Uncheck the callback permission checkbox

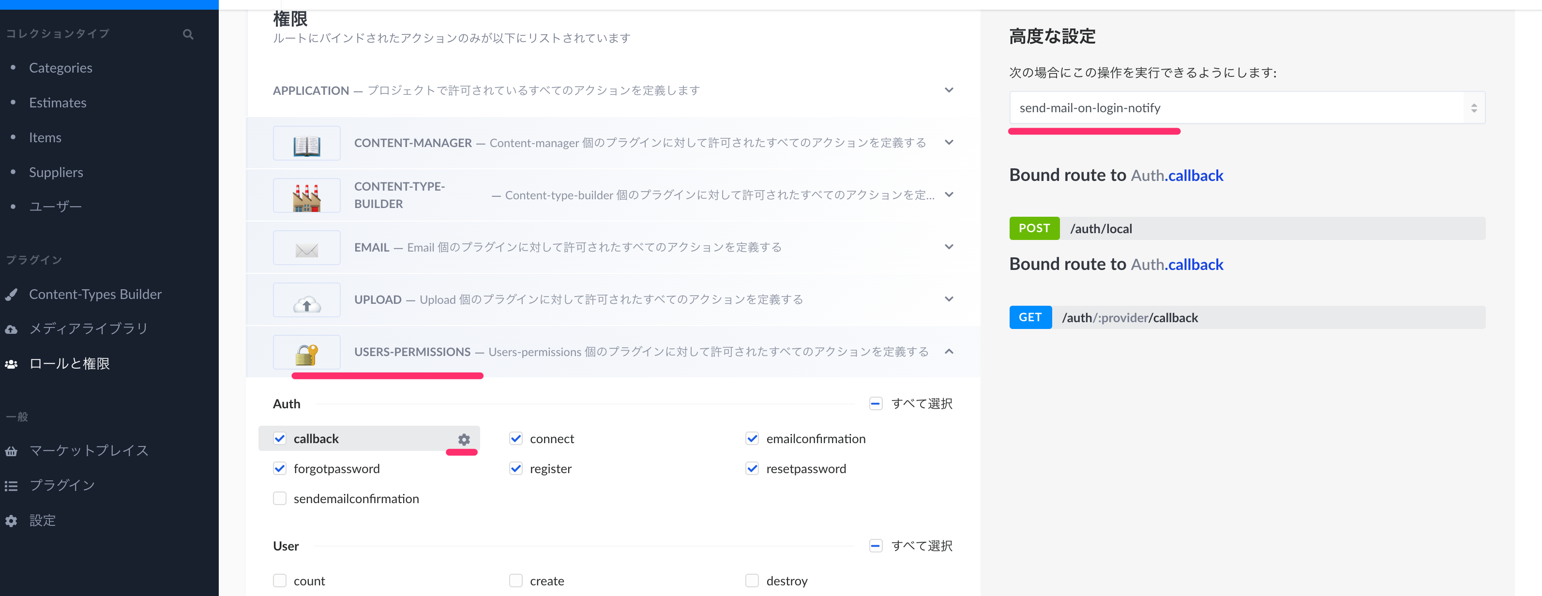point(280,439)
